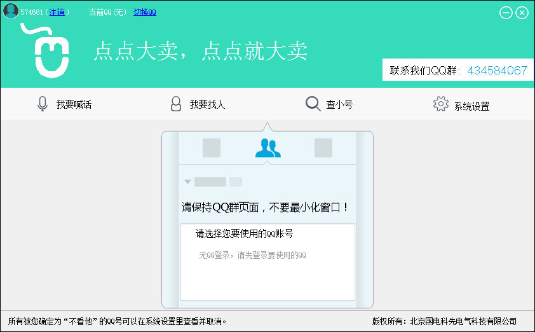The height and width of the screenshot is (332, 535).
Task: Close the app with the circle-X button
Action: [522, 12]
